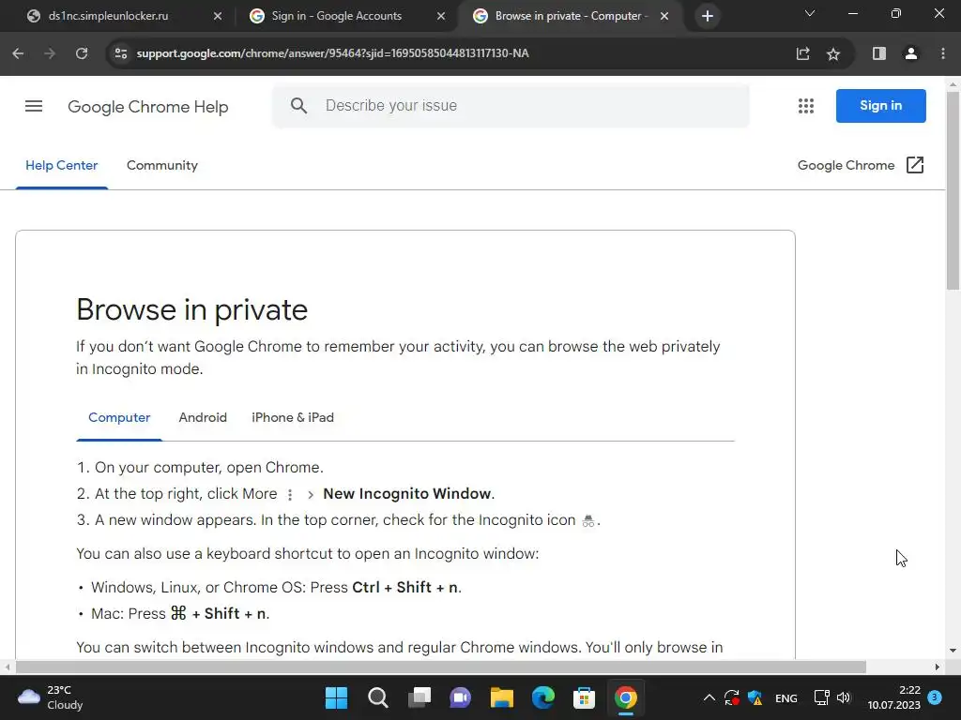This screenshot has height=720, width=961.
Task: Open Chrome profile avatar menu
Action: tap(911, 53)
